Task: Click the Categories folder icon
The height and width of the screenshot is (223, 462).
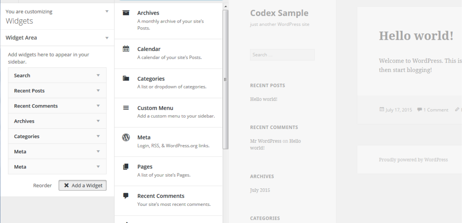Action: point(126,78)
